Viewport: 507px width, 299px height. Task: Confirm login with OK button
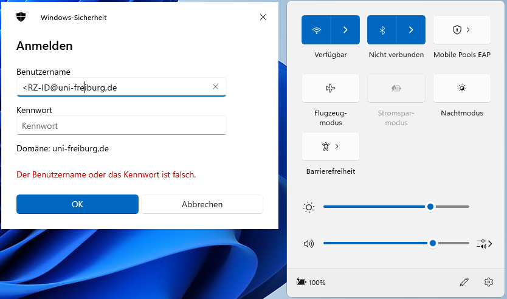click(77, 204)
